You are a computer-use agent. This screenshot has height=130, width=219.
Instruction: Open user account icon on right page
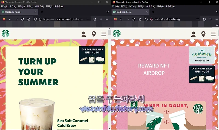[193, 34]
